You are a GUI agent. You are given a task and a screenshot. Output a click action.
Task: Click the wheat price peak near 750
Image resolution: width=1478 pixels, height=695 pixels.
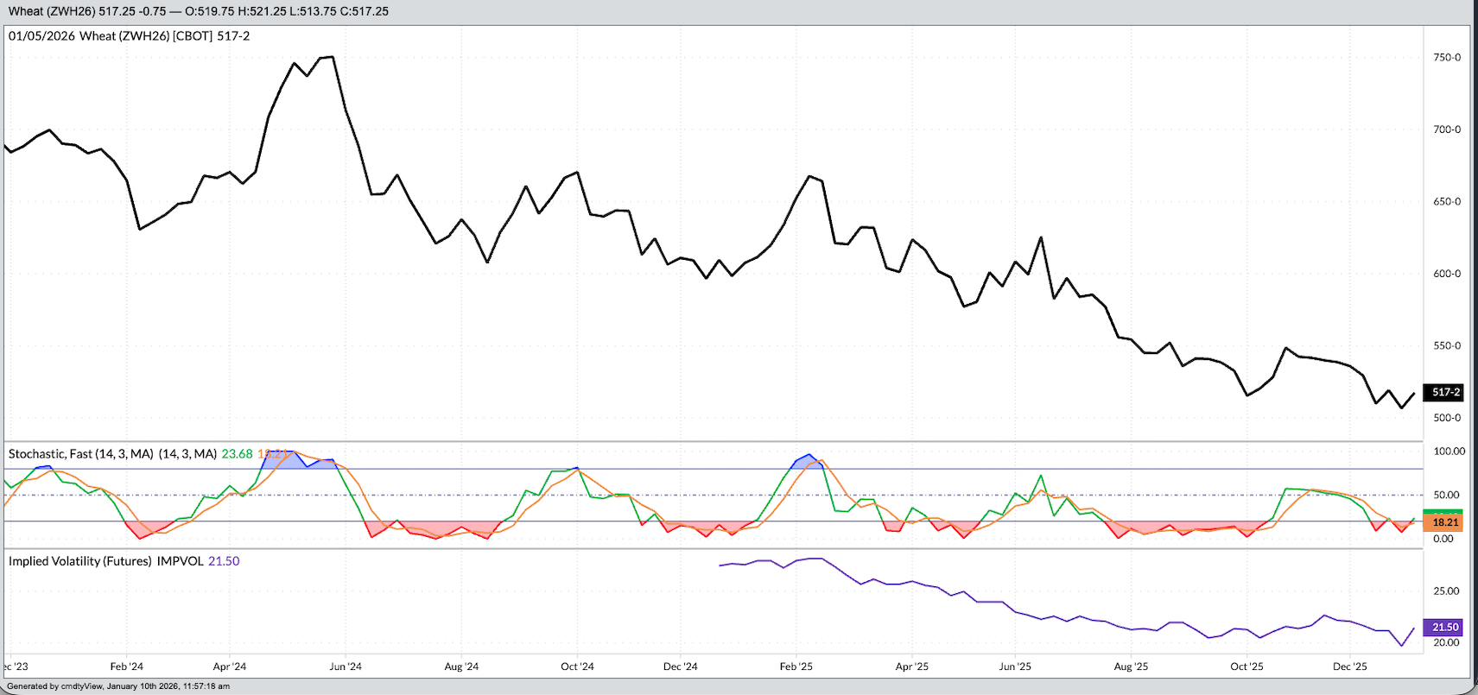click(x=328, y=57)
